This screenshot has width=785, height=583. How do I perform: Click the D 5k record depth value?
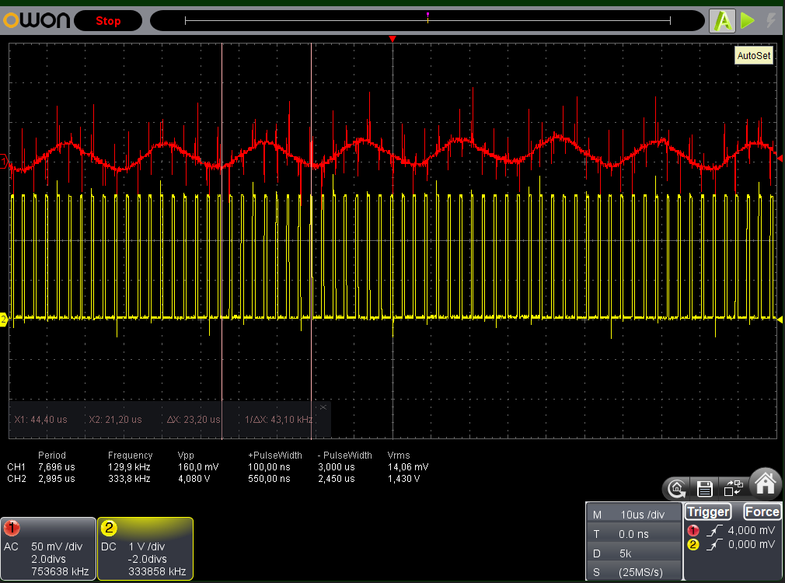point(626,553)
